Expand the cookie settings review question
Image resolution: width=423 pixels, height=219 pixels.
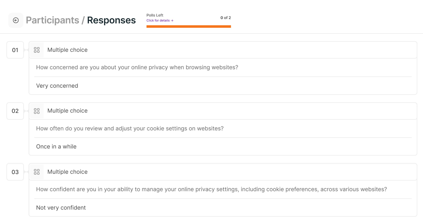click(x=129, y=128)
